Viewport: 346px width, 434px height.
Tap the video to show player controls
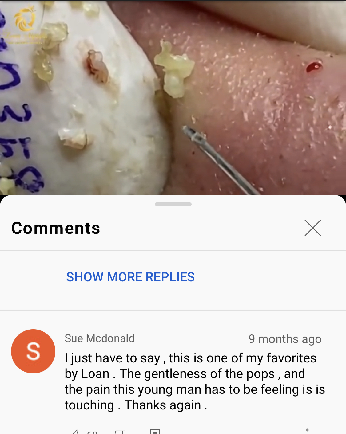[x=173, y=97]
